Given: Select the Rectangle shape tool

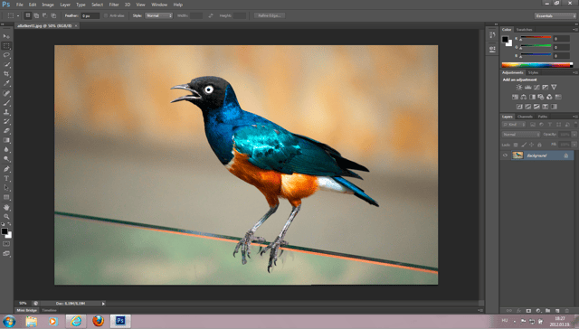Looking at the screenshot, I should [x=6, y=197].
